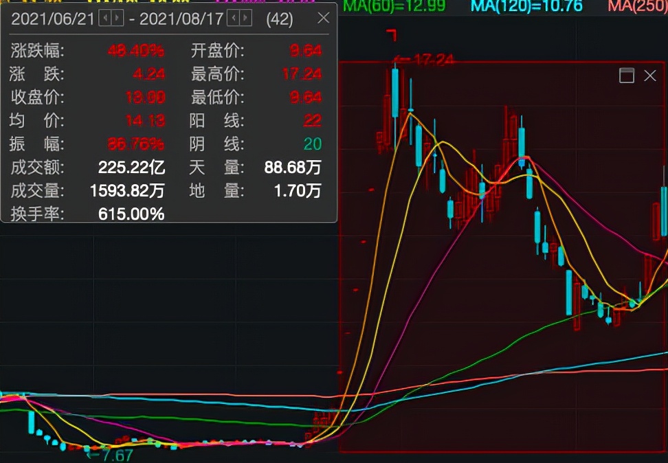Click the 涨跌幅 label
The image size is (668, 463).
tap(38, 51)
